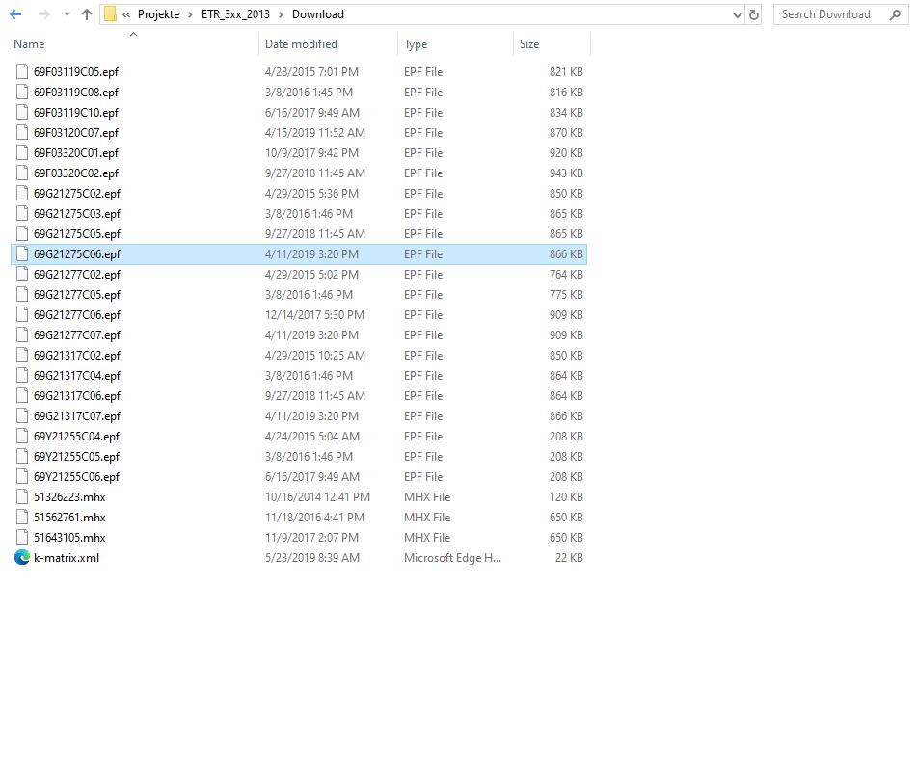Click date 4/28/2015 7:01 PM

(312, 72)
